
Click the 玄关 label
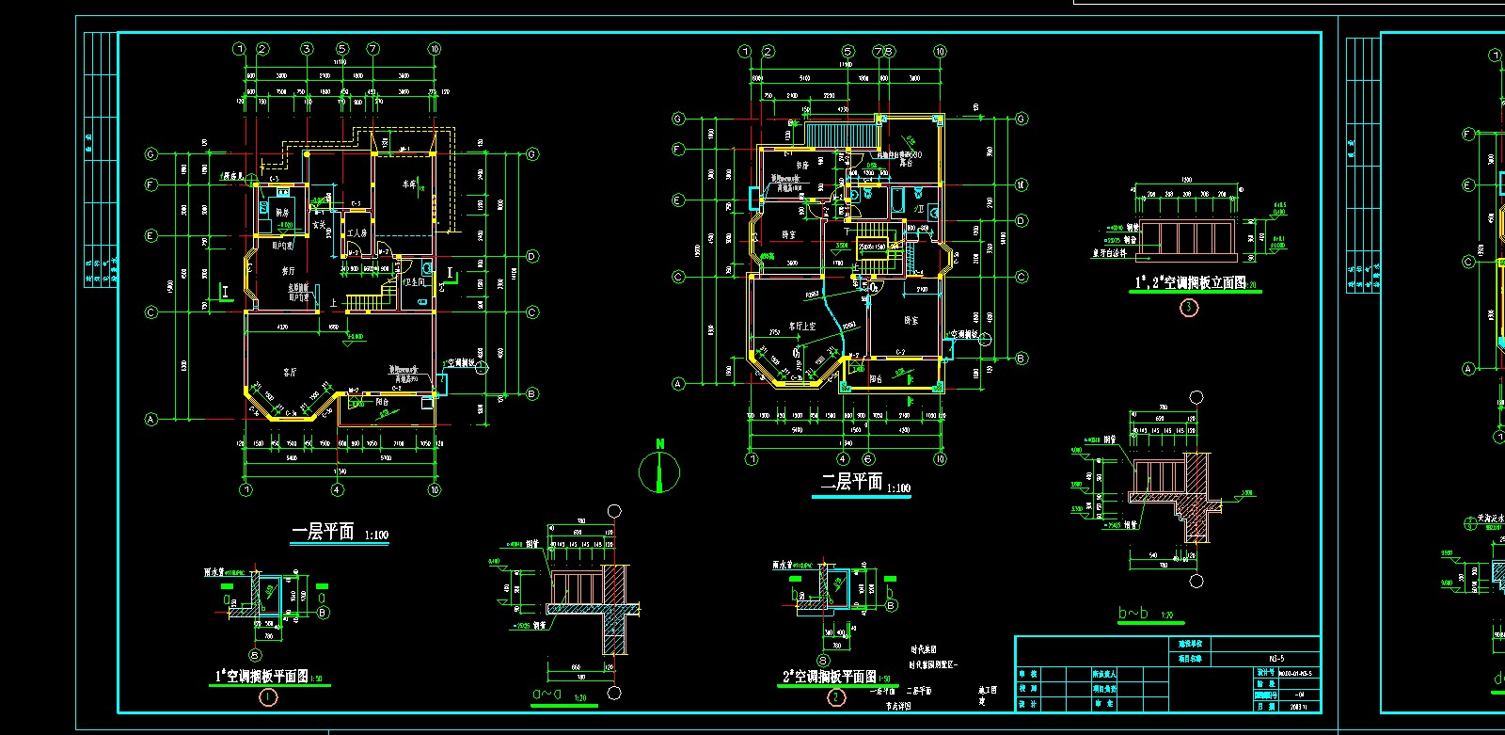tap(319, 225)
